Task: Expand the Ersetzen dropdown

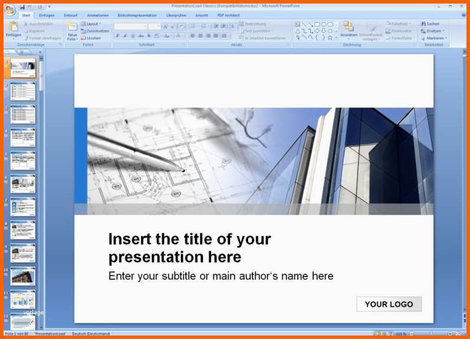Action: pos(434,31)
